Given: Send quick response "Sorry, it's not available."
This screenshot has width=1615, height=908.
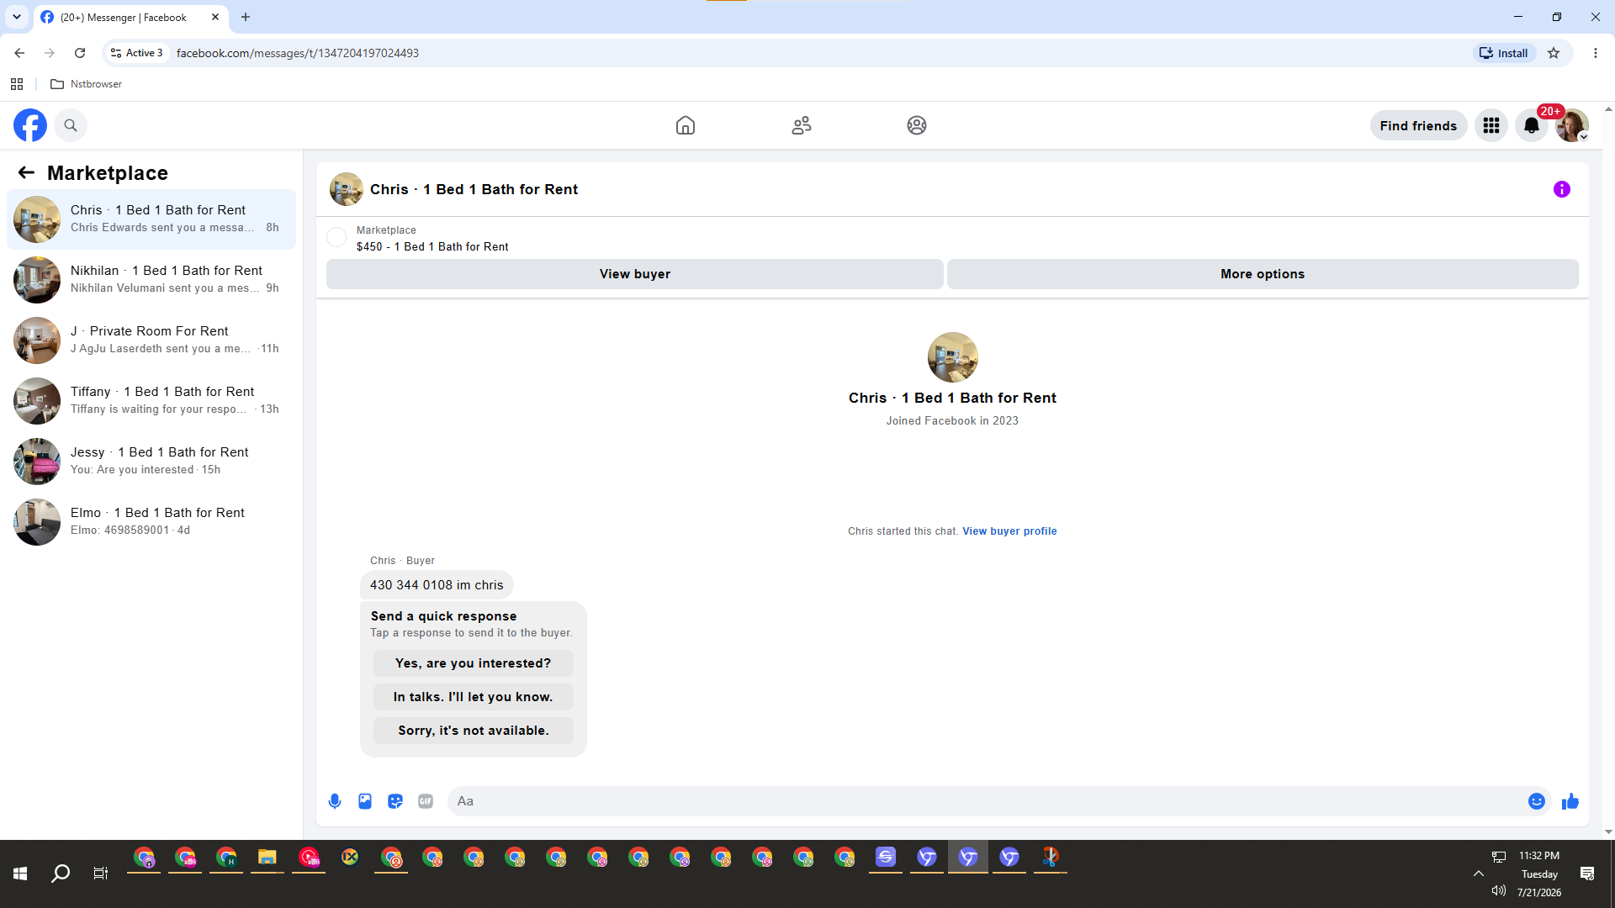Looking at the screenshot, I should click(474, 731).
